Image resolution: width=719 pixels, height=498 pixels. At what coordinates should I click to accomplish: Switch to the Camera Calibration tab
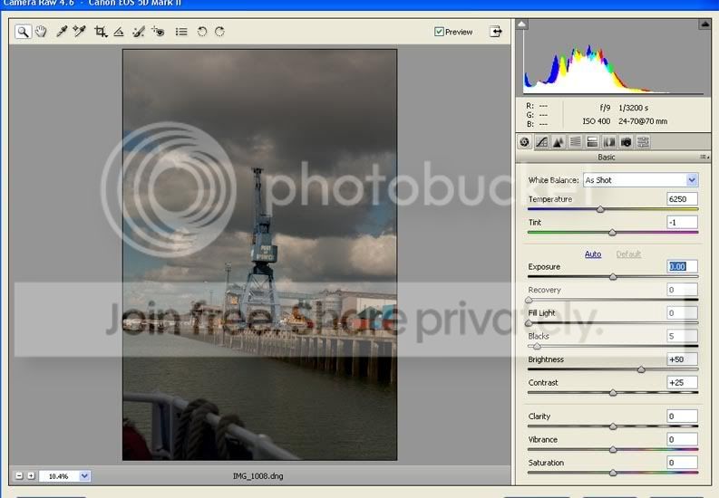pyautogui.click(x=626, y=142)
